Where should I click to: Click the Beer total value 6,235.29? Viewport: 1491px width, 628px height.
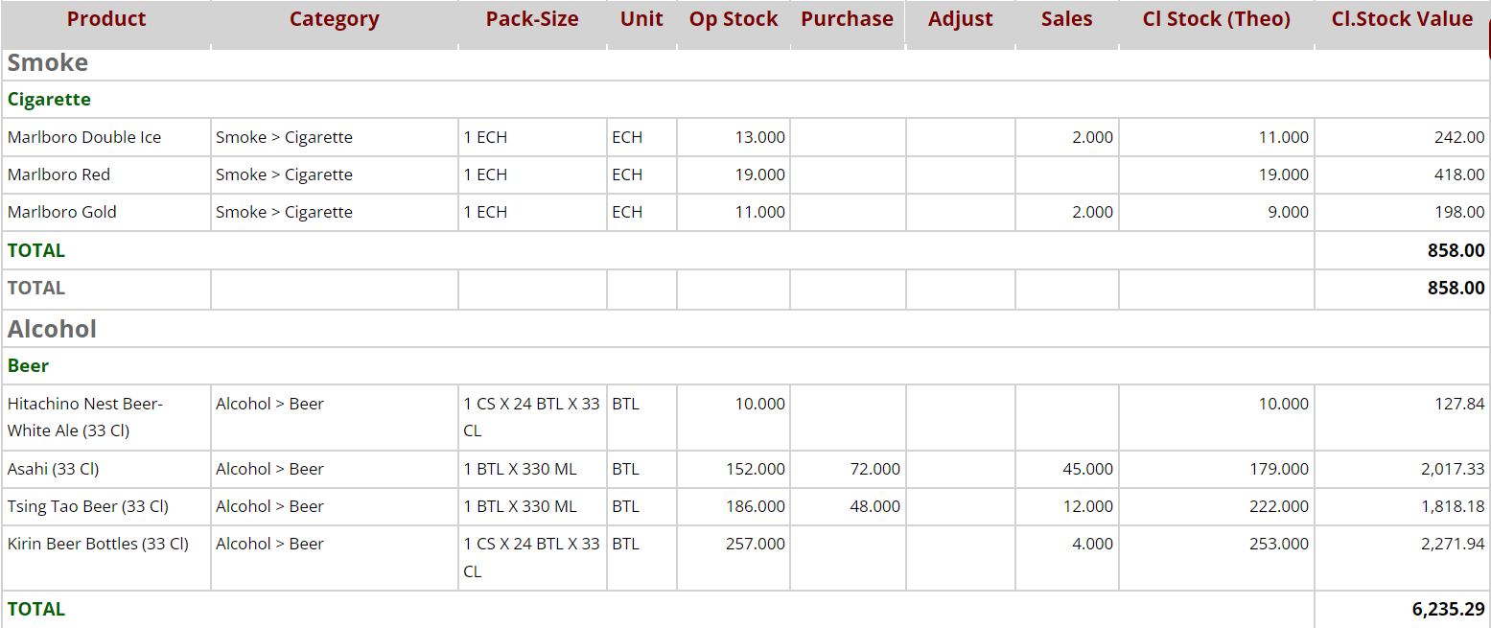[1448, 610]
